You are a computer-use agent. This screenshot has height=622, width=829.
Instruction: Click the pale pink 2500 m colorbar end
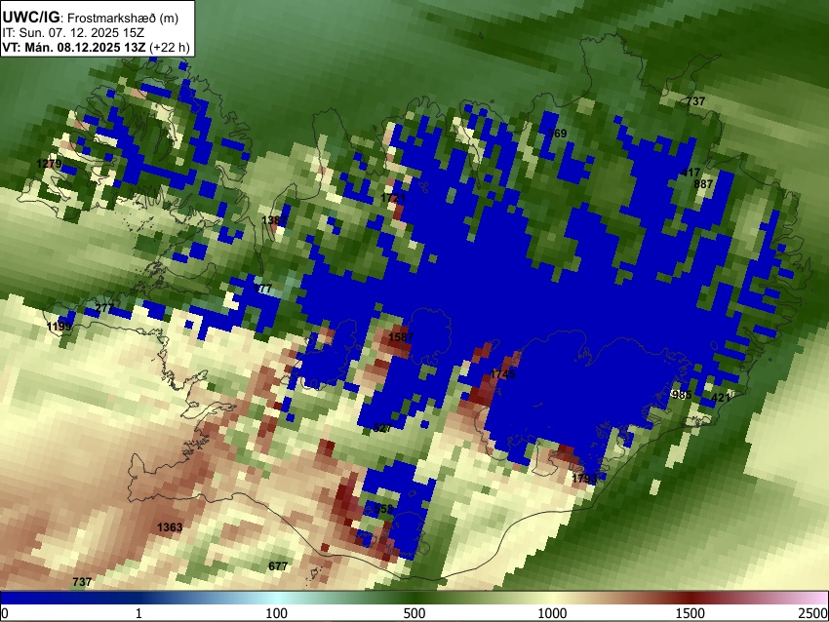coord(817,598)
